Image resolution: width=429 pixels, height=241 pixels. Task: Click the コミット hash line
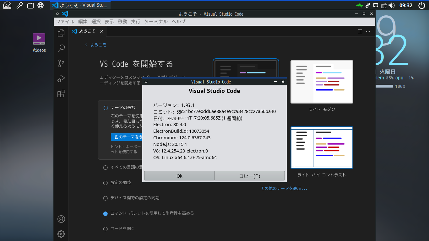click(x=215, y=111)
